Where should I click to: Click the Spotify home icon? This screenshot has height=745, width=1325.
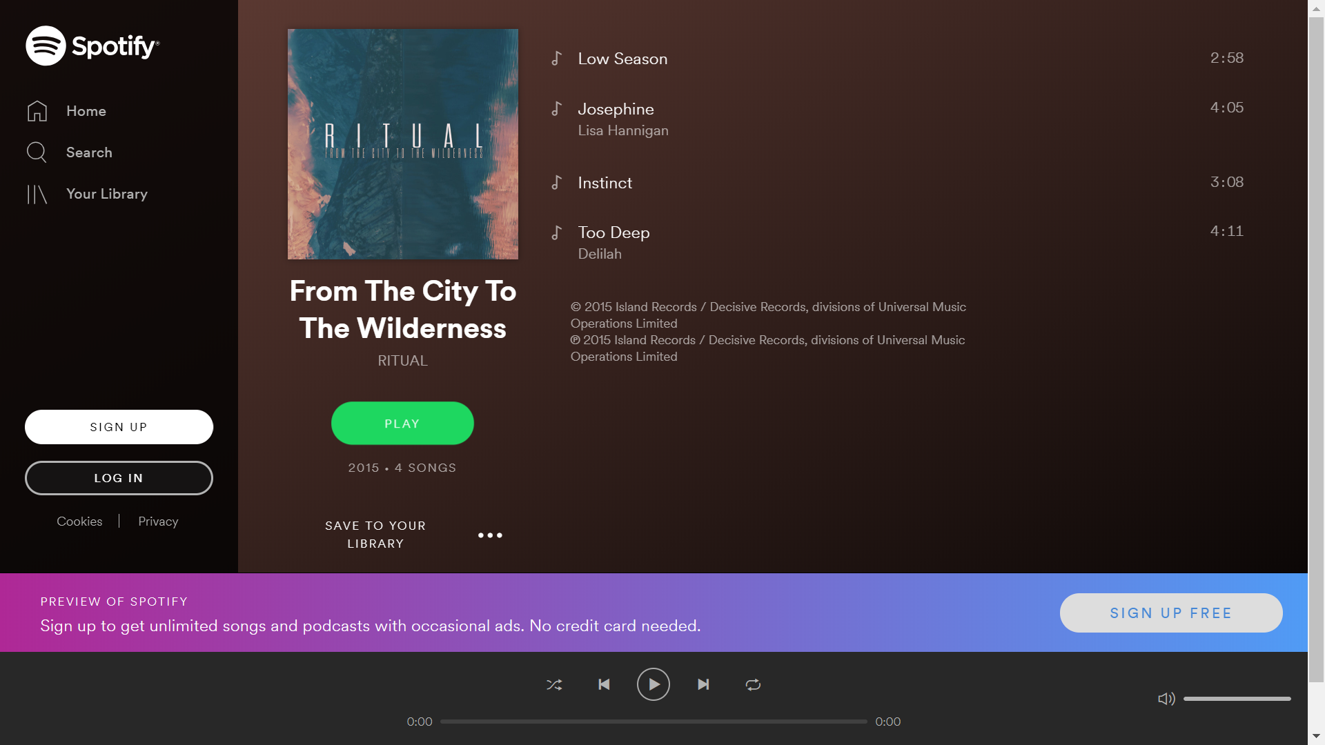point(37,110)
